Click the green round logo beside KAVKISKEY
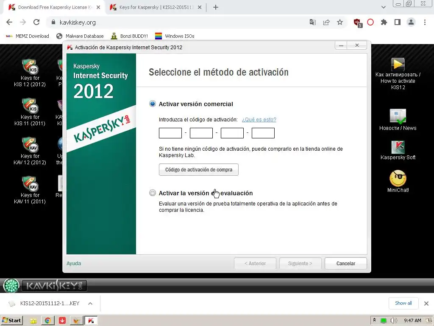Screen dimensions: 434x326 [x=11, y=286]
